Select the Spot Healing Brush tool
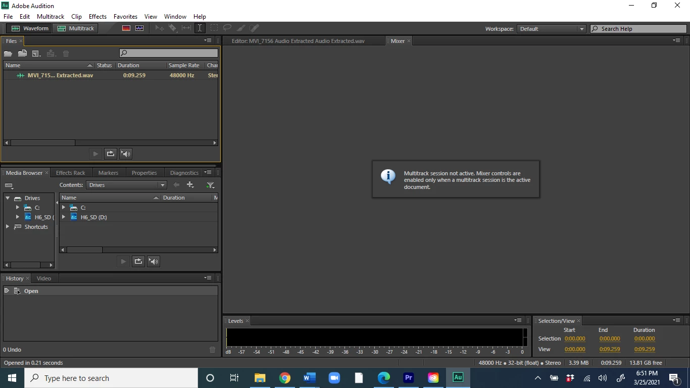The image size is (690, 388). pyautogui.click(x=254, y=28)
